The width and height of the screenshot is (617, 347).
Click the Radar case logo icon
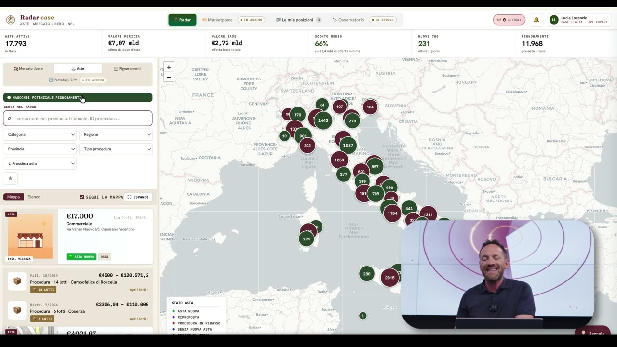click(x=11, y=20)
